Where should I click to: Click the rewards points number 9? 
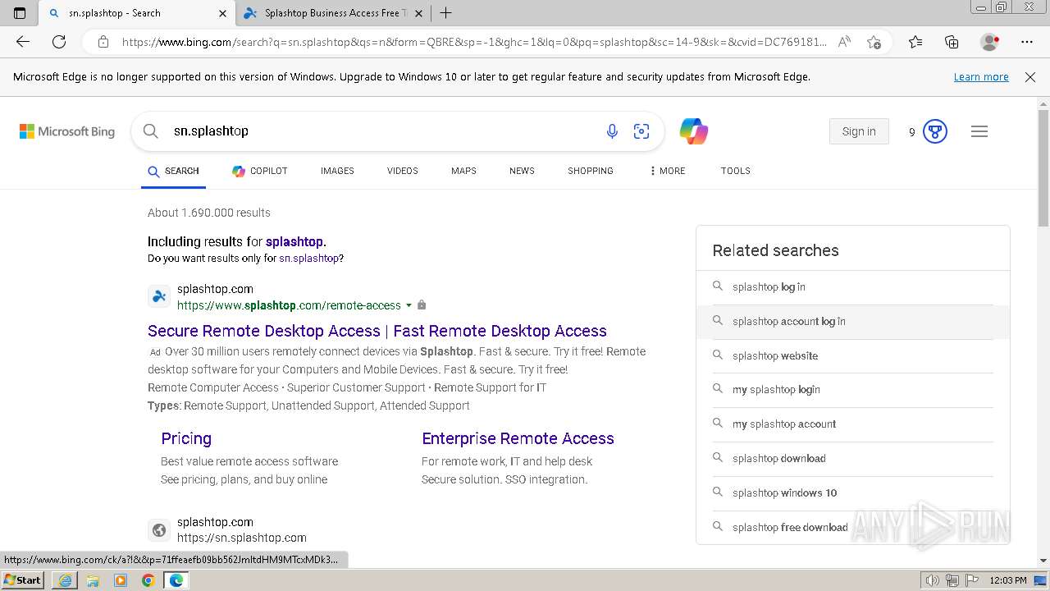[911, 132]
